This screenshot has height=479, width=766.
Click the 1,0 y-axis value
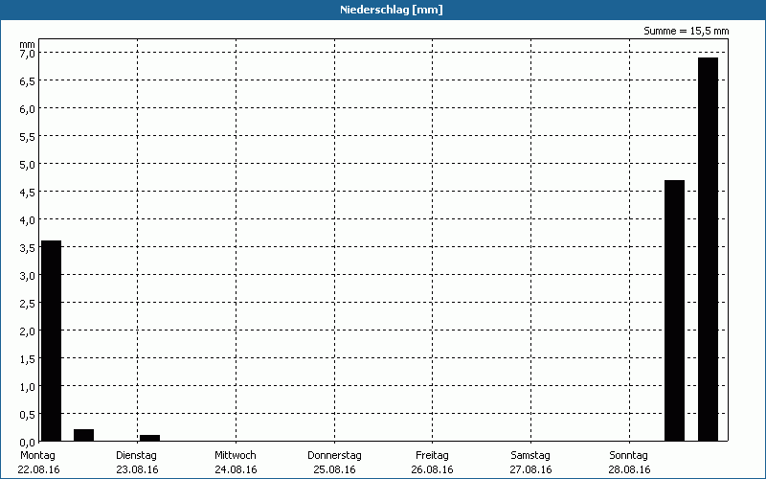point(28,387)
